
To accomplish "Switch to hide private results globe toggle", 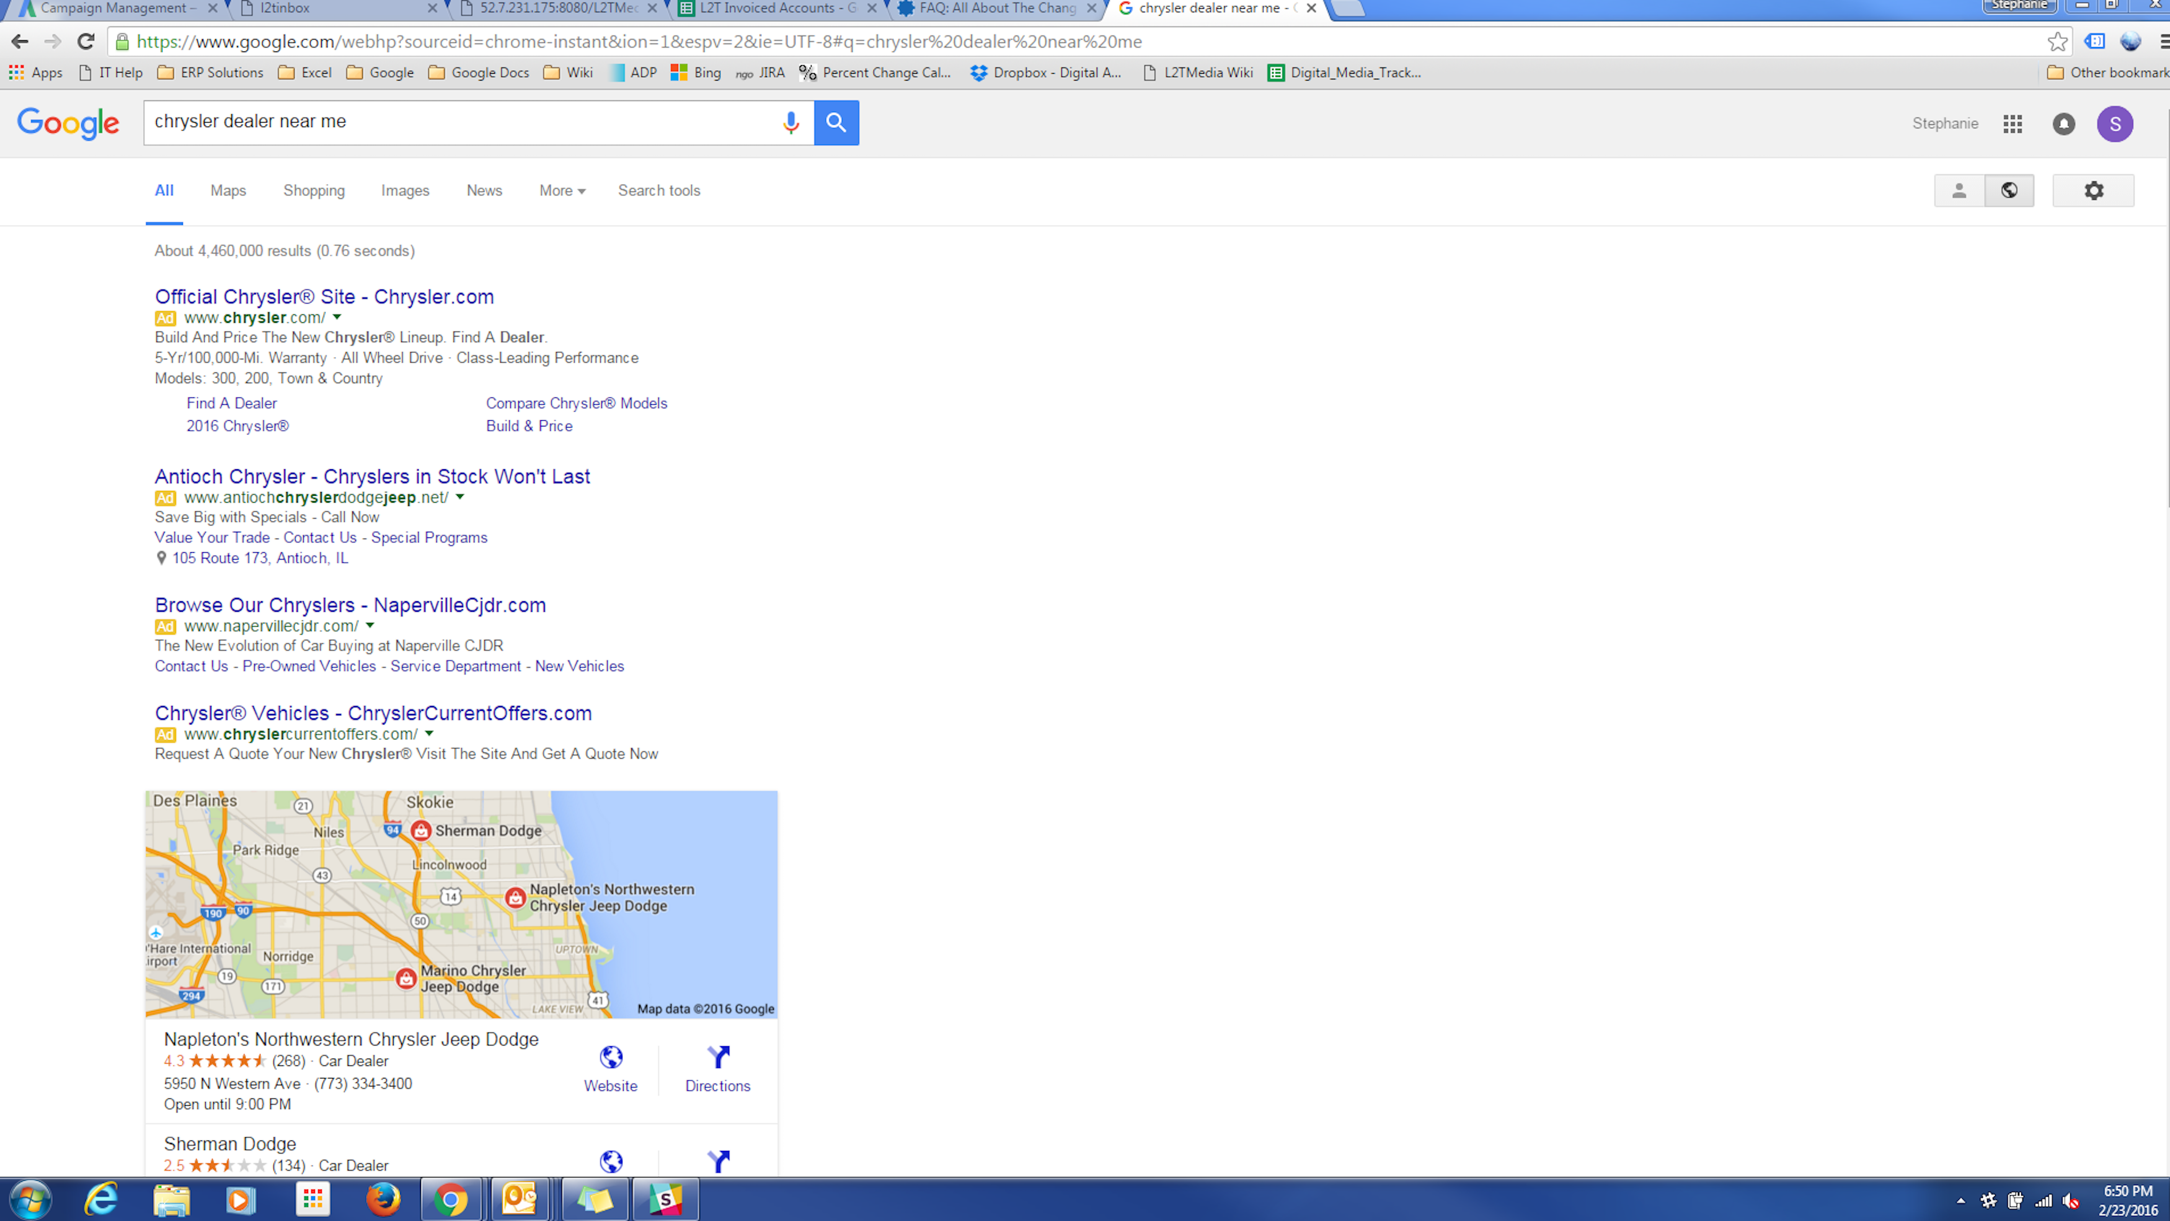I will [2009, 190].
